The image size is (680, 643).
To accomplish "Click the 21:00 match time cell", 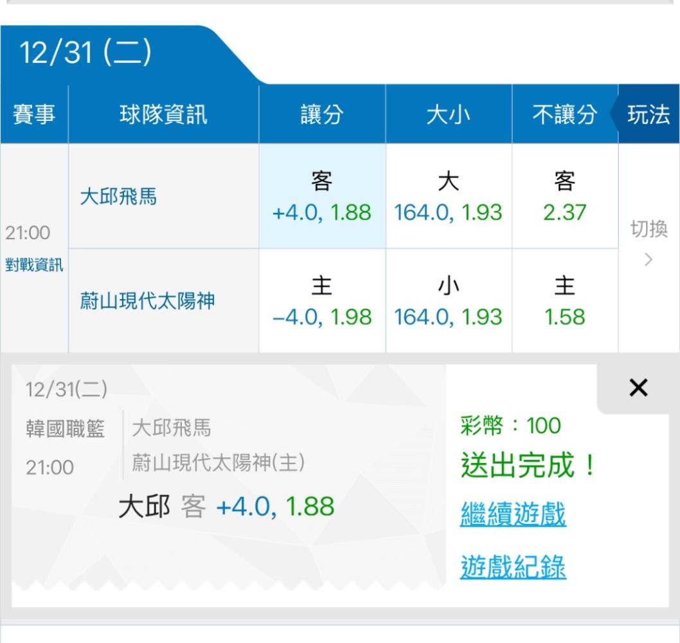I will (x=28, y=233).
